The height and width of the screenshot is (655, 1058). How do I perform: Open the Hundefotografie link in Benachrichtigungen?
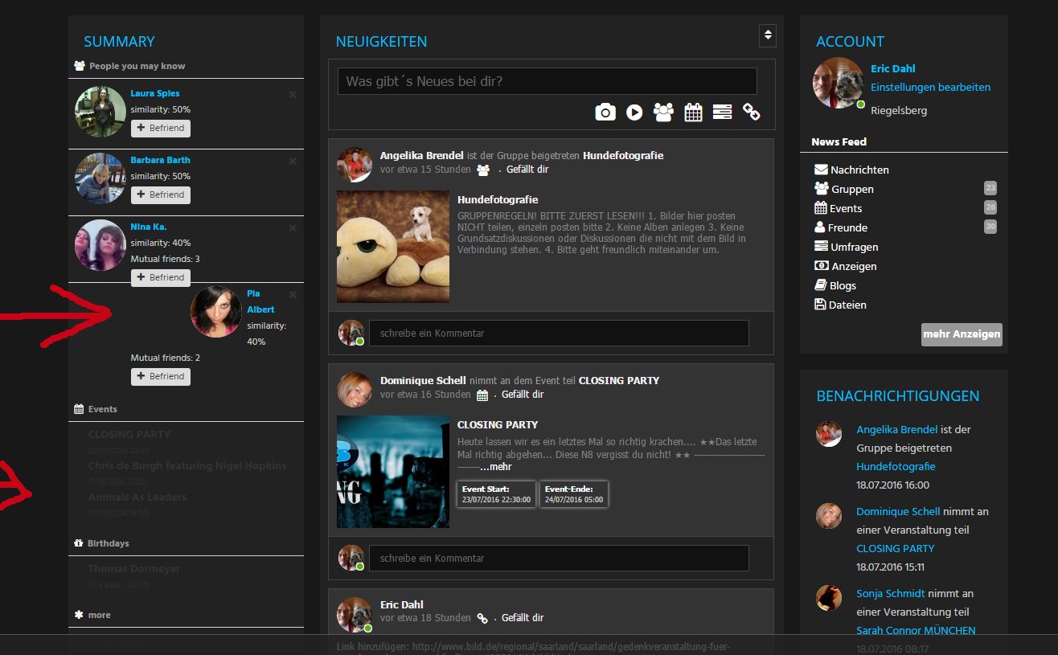(896, 467)
